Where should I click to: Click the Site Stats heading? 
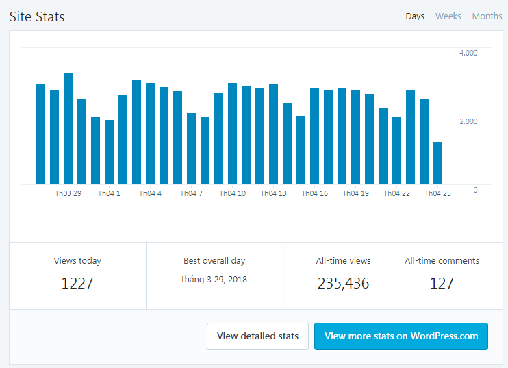tap(37, 17)
